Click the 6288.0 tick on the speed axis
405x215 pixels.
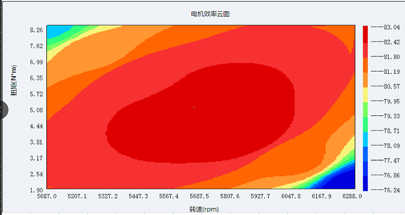352,196
